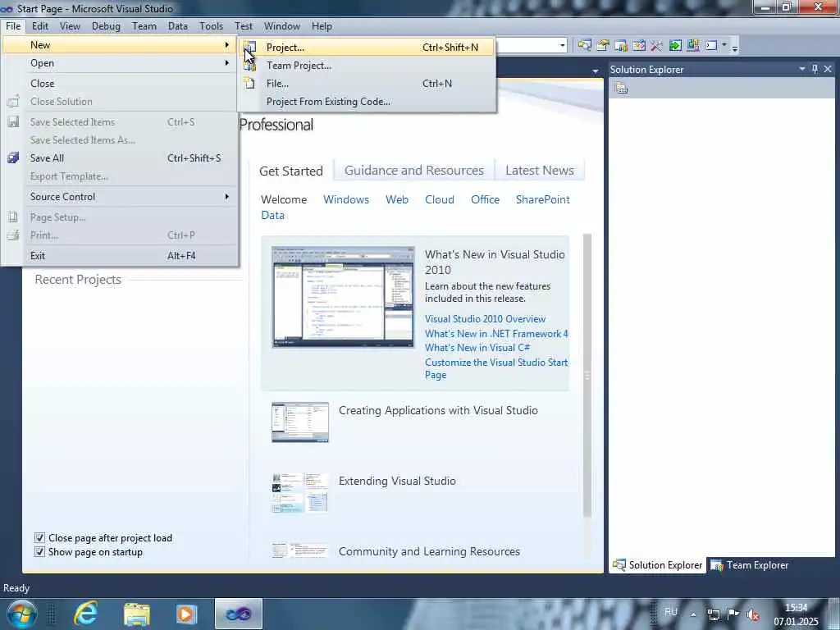Click the Visual Studio taskbar button

[239, 614]
